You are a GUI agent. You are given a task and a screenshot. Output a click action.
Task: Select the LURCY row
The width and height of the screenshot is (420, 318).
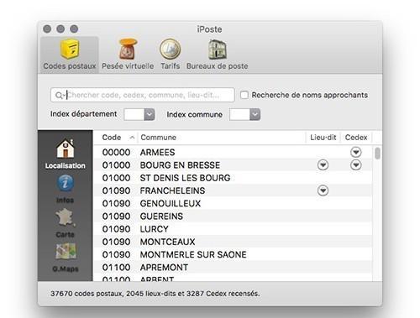pyautogui.click(x=234, y=229)
